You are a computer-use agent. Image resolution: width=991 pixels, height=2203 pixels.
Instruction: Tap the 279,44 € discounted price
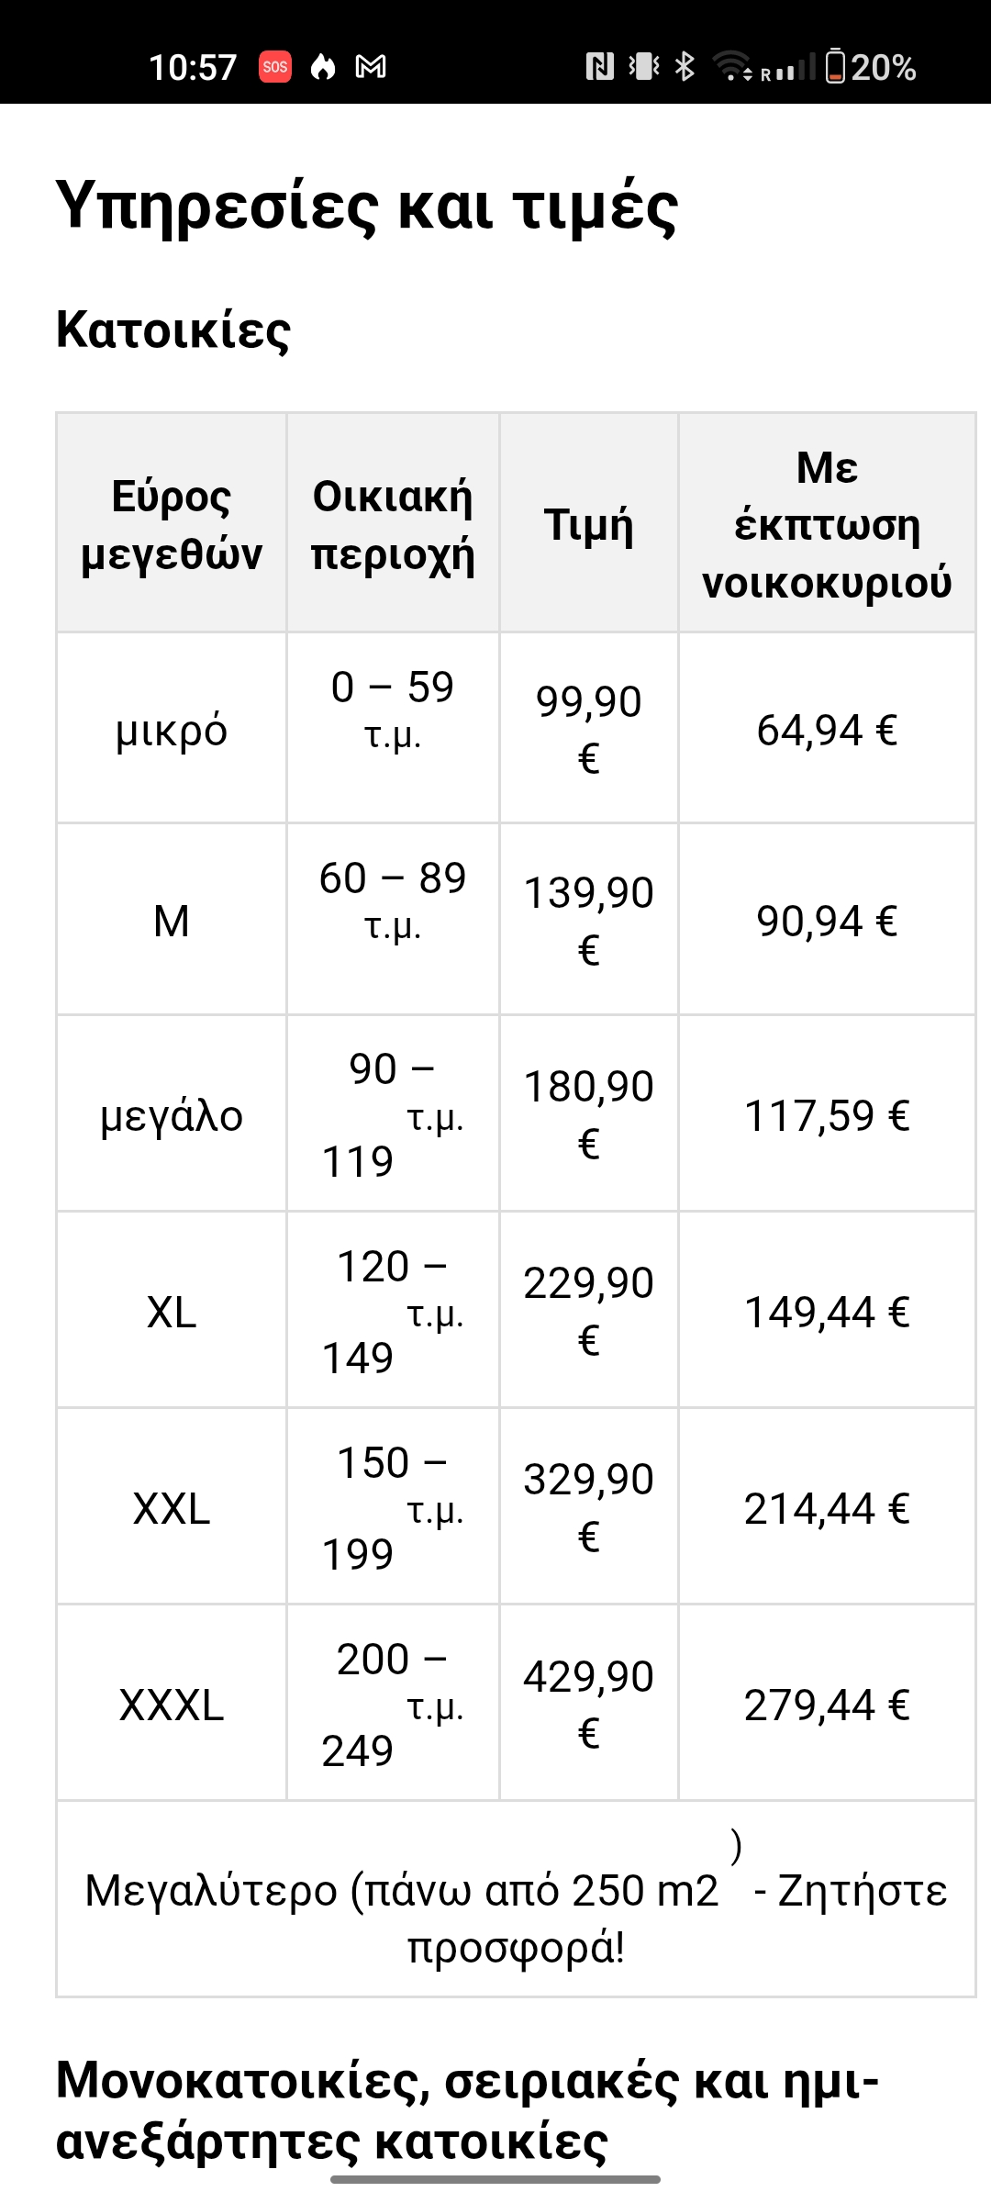pyautogui.click(x=827, y=1705)
